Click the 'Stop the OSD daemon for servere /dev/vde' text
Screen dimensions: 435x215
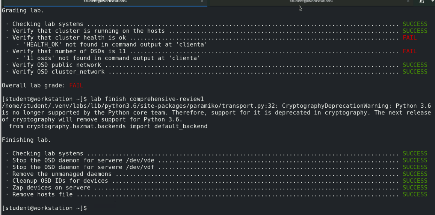tap(83, 160)
